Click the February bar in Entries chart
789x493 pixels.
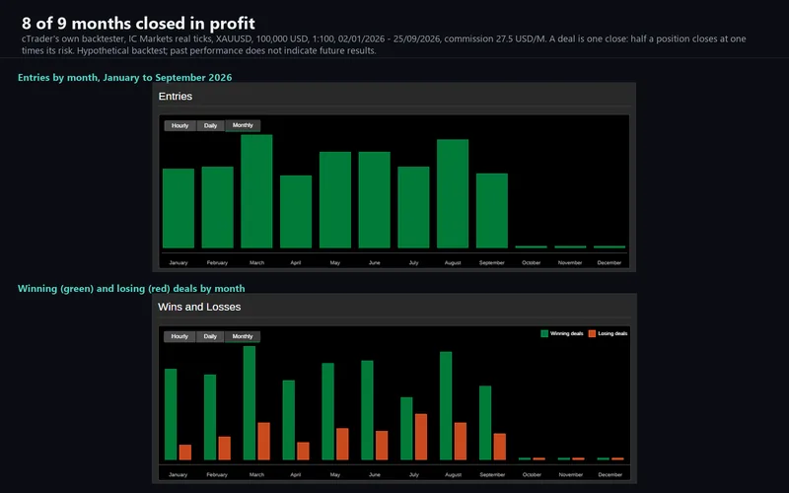(217, 207)
